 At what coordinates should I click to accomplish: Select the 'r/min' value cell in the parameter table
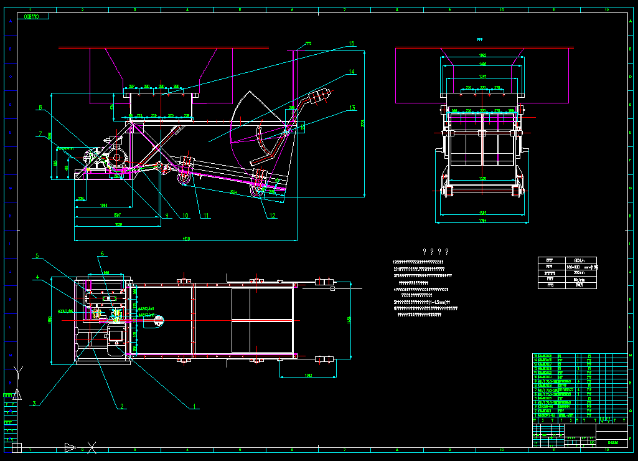pos(581,280)
